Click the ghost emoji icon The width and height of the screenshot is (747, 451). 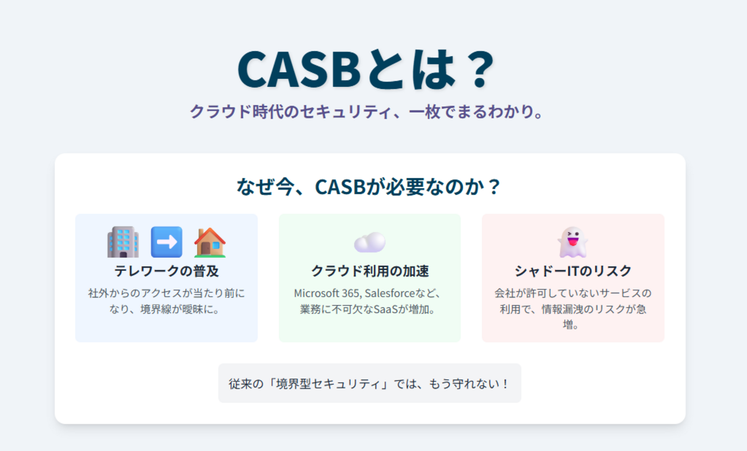pyautogui.click(x=573, y=242)
